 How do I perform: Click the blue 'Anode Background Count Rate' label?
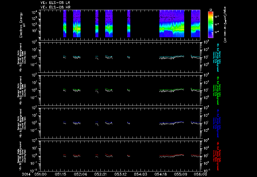(x=217, y=123)
